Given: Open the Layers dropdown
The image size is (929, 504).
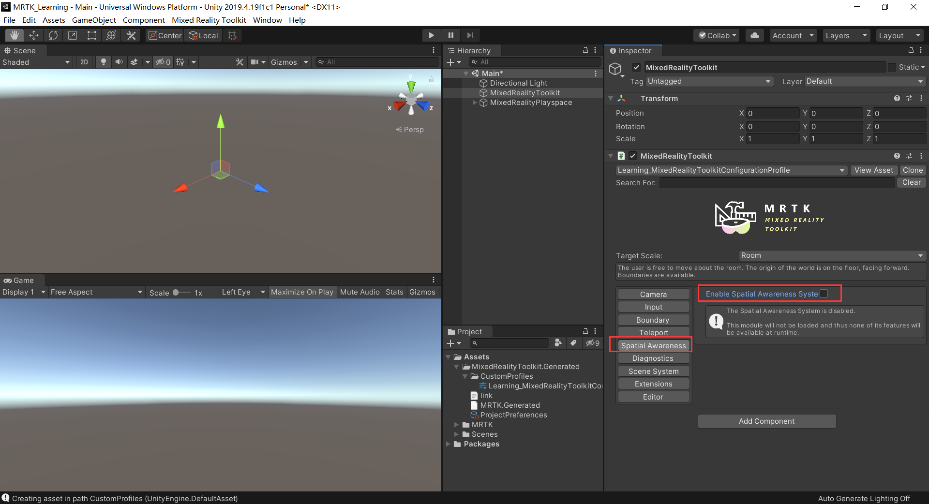Looking at the screenshot, I should (x=846, y=35).
